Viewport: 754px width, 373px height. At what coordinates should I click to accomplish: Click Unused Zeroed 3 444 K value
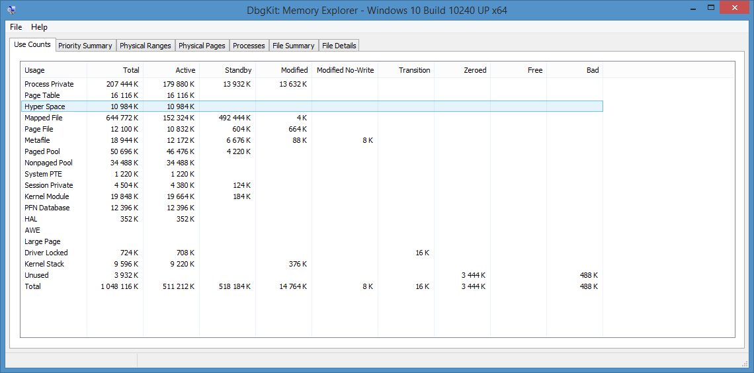click(473, 275)
